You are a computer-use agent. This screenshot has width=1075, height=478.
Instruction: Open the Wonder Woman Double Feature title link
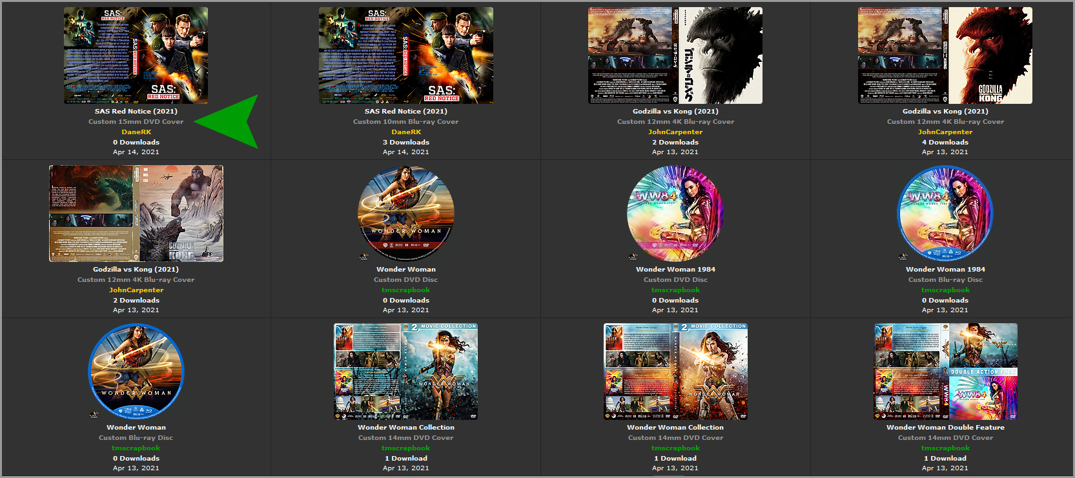945,427
